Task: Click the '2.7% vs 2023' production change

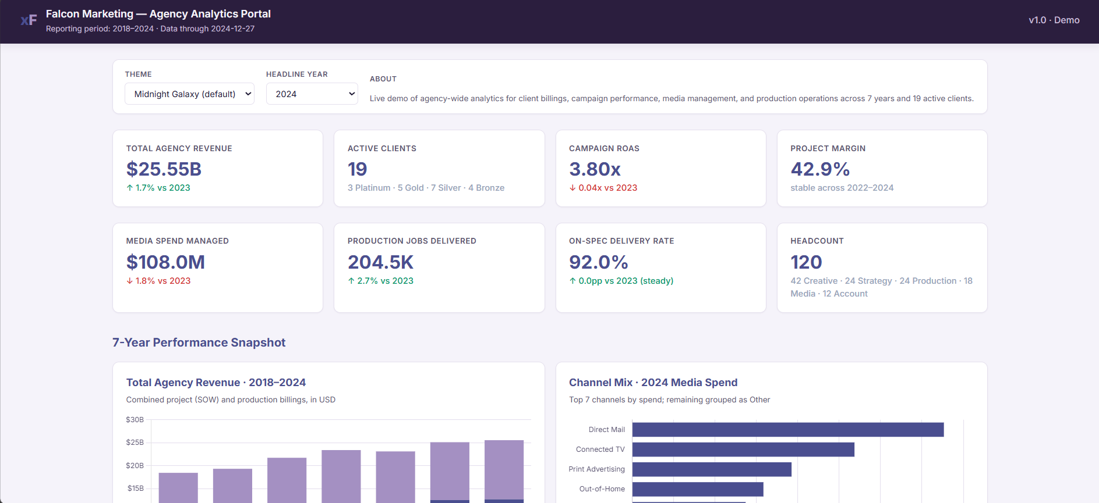Action: (x=380, y=281)
